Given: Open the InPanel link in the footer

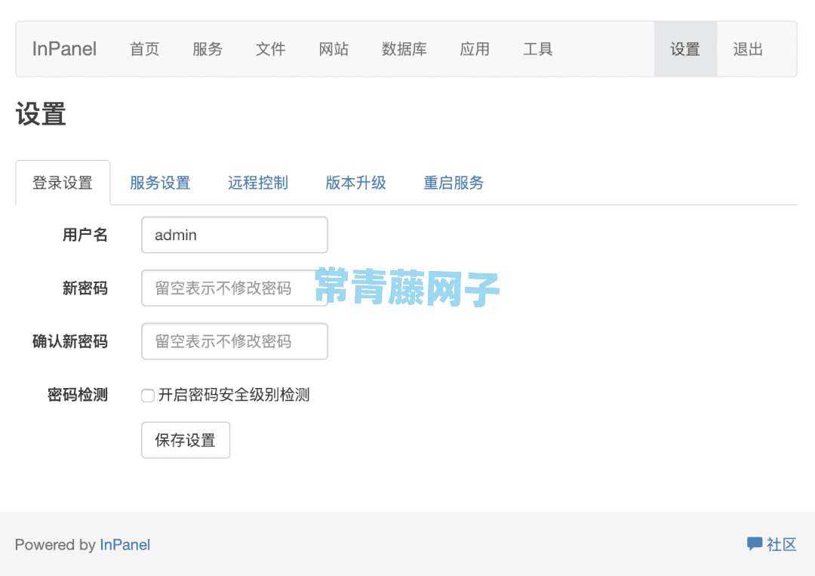Looking at the screenshot, I should pyautogui.click(x=125, y=544).
